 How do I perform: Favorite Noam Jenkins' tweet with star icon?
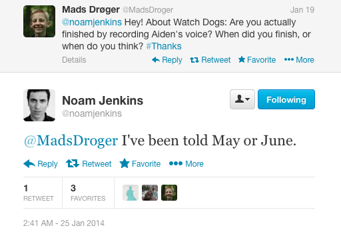click(x=140, y=164)
